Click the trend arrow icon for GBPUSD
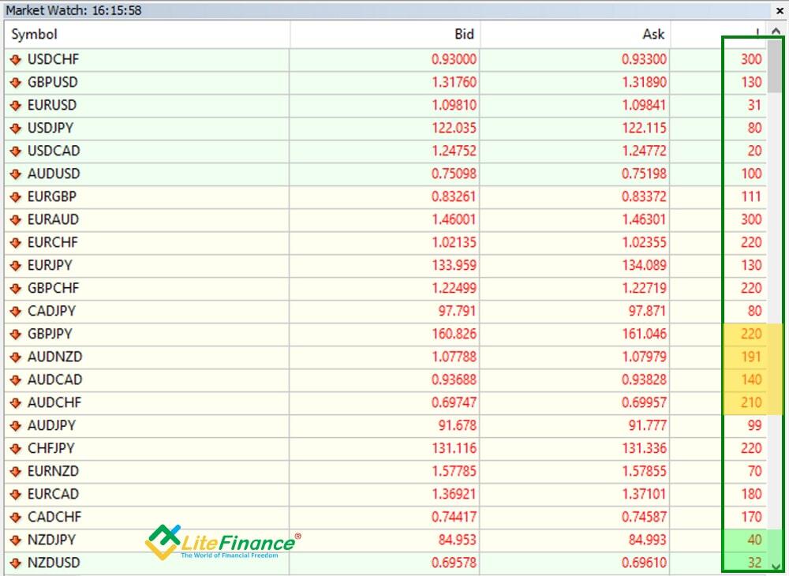Screen dimensions: 789x576 point(15,82)
